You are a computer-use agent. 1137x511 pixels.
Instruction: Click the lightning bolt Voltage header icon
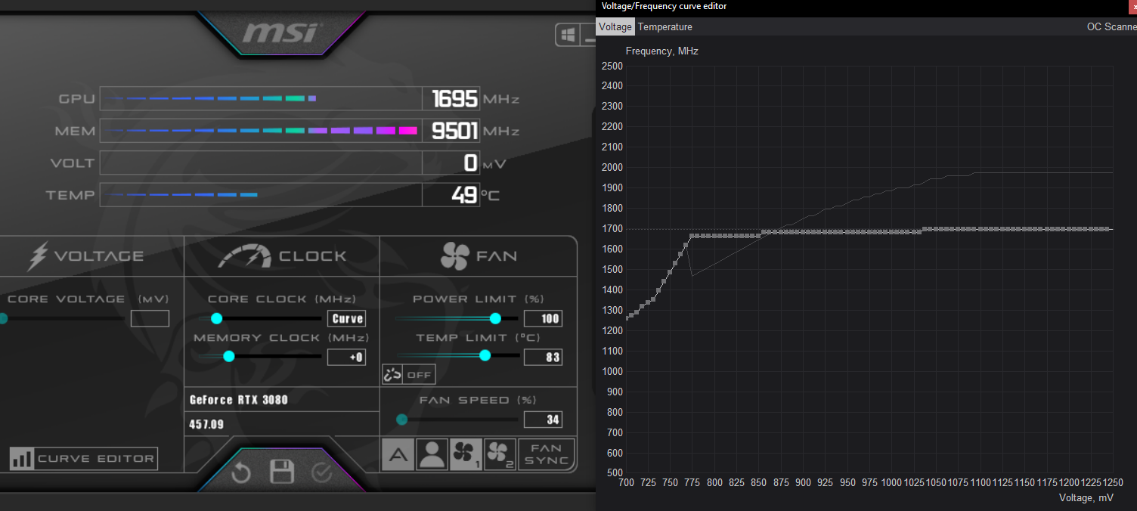pos(37,256)
